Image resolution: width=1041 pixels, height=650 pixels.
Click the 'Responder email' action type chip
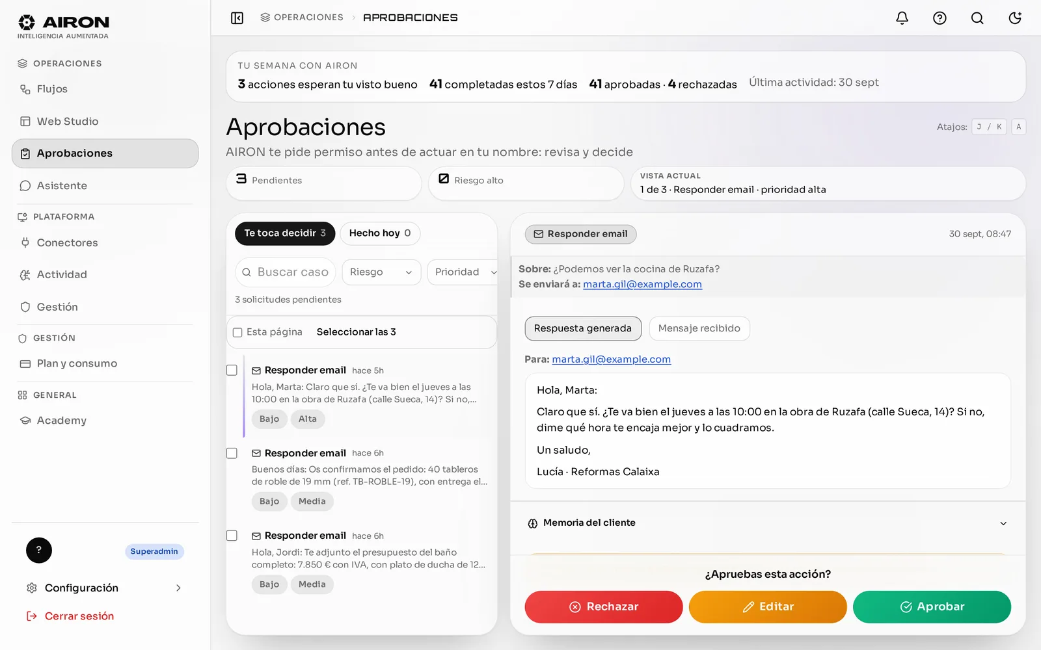[581, 234]
